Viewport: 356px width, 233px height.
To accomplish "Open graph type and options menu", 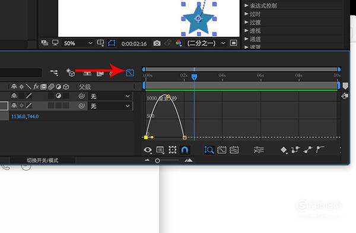I will [160, 150].
